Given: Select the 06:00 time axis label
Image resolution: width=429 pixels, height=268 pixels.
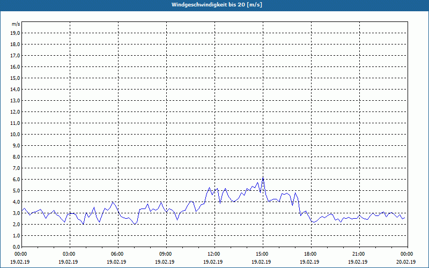Looking at the screenshot, I should click(x=117, y=254).
